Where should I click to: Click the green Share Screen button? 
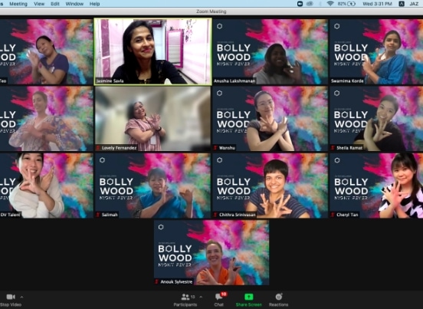pos(249,300)
